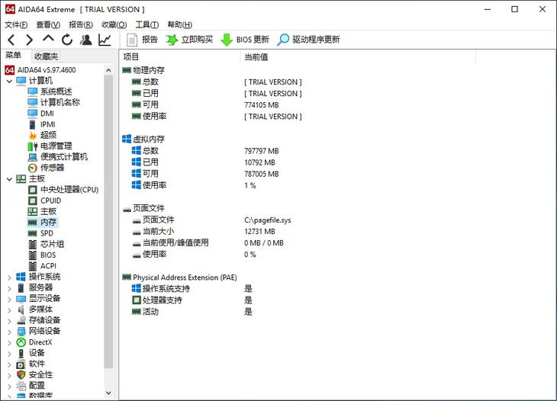Click the tree scrollbar down arrow
The width and height of the screenshot is (557, 401).
tap(108, 393)
